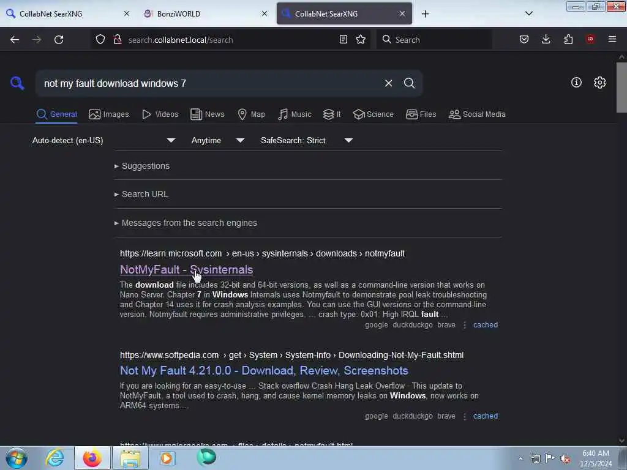This screenshot has height=470, width=627.
Task: Click the Firefox taskbar icon
Action: (x=92, y=458)
